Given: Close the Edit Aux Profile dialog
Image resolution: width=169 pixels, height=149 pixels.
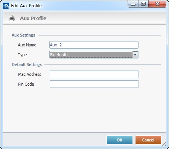Looking at the screenshot, I should [x=157, y=4].
